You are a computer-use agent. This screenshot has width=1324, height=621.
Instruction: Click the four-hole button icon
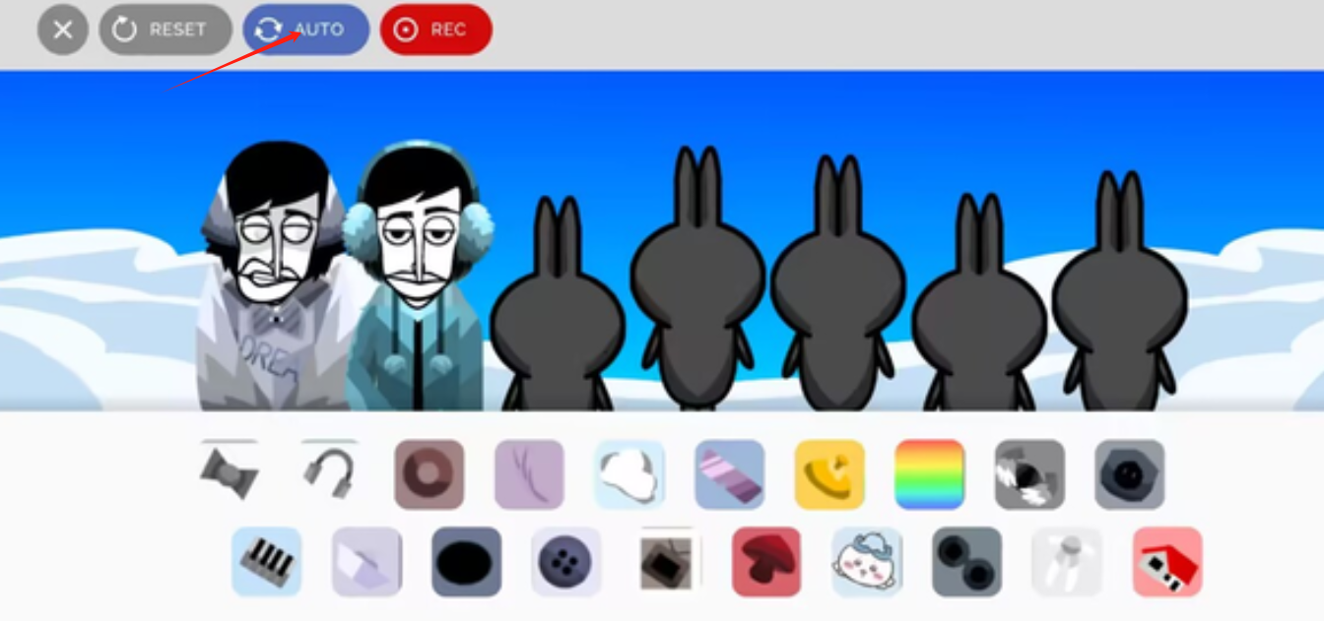pyautogui.click(x=565, y=562)
